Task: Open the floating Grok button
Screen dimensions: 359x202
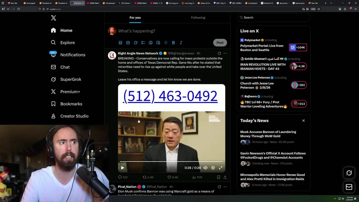Action: pyautogui.click(x=349, y=173)
